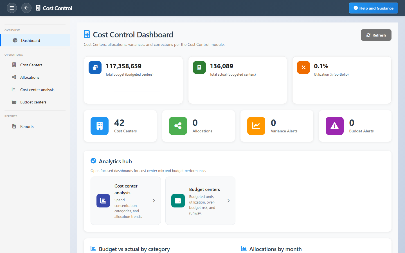Open Reports in the sidebar
This screenshot has width=405, height=253.
(35, 126)
